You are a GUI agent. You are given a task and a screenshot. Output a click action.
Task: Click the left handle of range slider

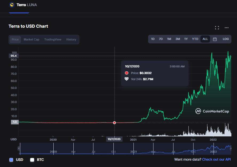point(19,148)
